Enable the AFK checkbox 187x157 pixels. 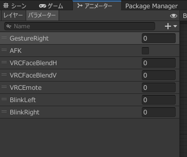tap(145, 51)
